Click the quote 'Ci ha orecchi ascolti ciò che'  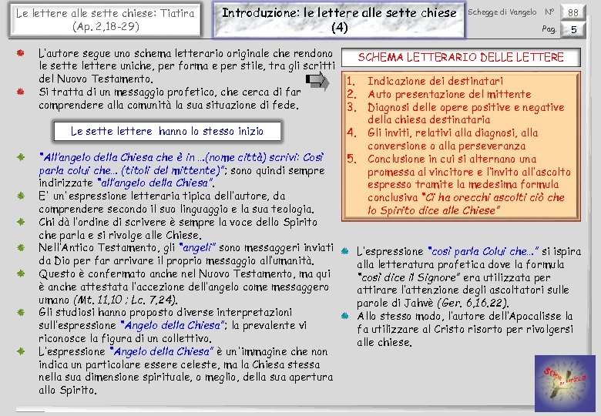pos(493,198)
